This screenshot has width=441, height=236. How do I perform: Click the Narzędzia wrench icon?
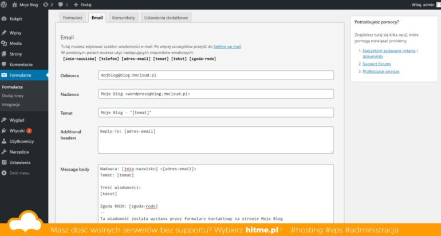4,152
